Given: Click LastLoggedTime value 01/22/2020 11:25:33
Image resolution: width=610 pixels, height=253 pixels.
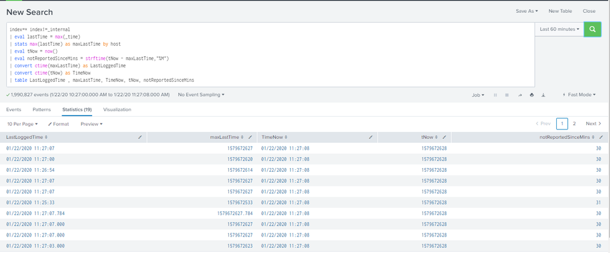Looking at the screenshot, I should (x=31, y=202).
